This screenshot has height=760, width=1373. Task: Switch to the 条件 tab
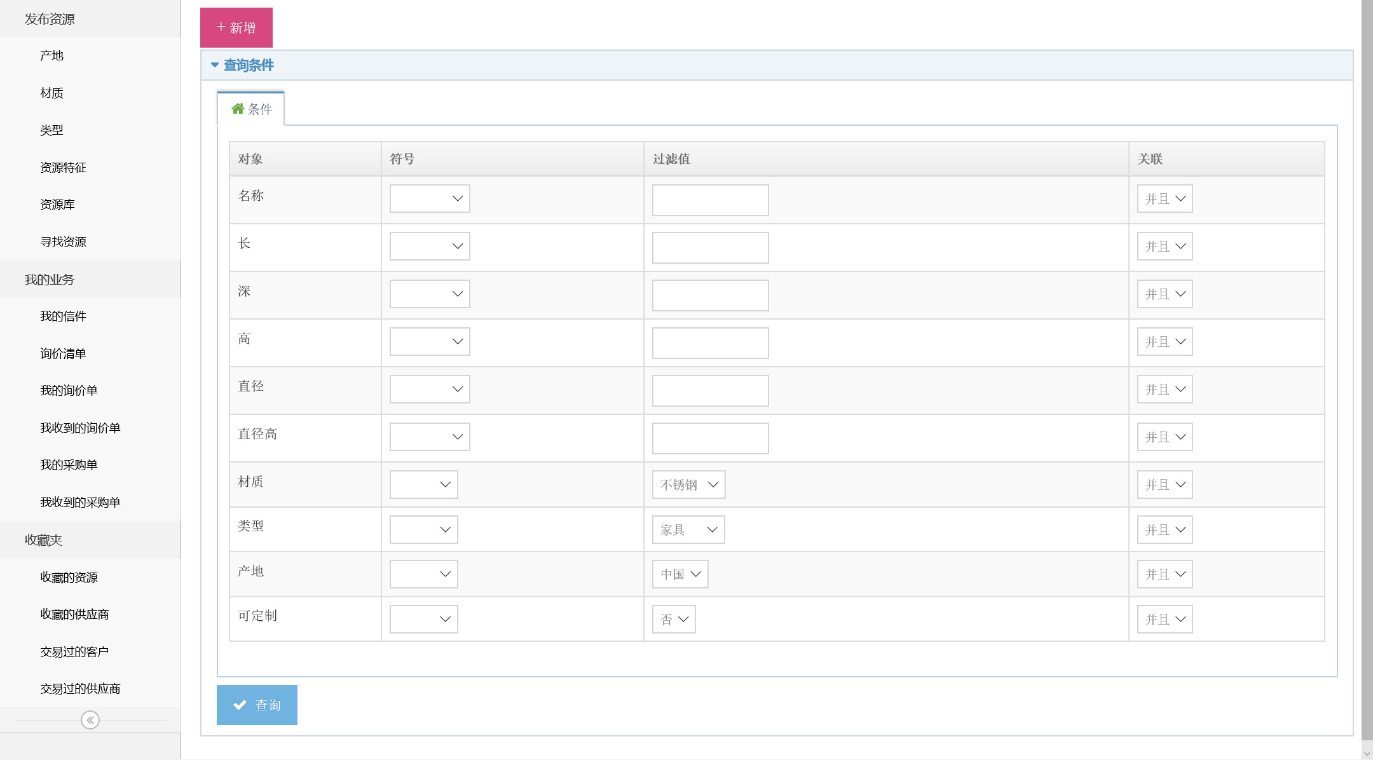(251, 109)
